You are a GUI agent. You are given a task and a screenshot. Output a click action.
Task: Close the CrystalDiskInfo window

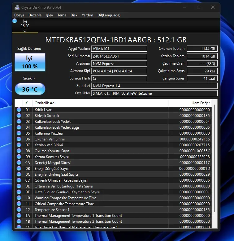[213, 7]
